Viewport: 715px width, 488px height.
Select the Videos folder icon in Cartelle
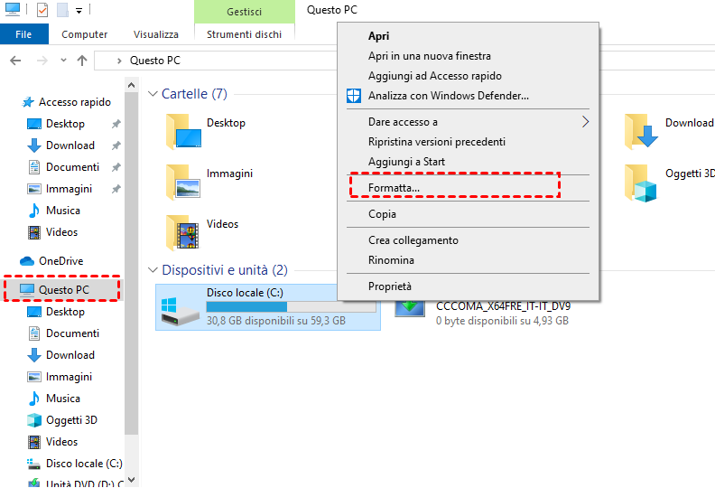[183, 233]
